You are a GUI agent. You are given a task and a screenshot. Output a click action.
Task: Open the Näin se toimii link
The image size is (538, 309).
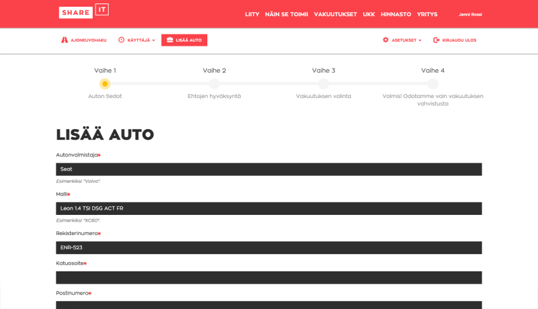coord(286,14)
